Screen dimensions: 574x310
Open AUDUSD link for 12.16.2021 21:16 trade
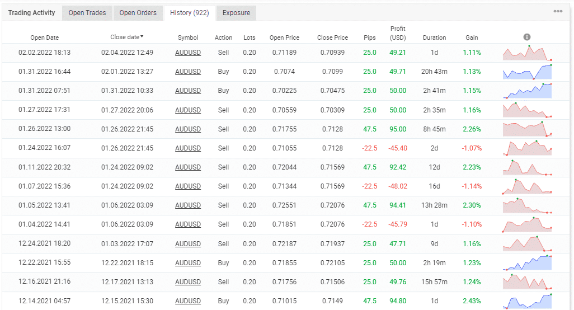(188, 282)
